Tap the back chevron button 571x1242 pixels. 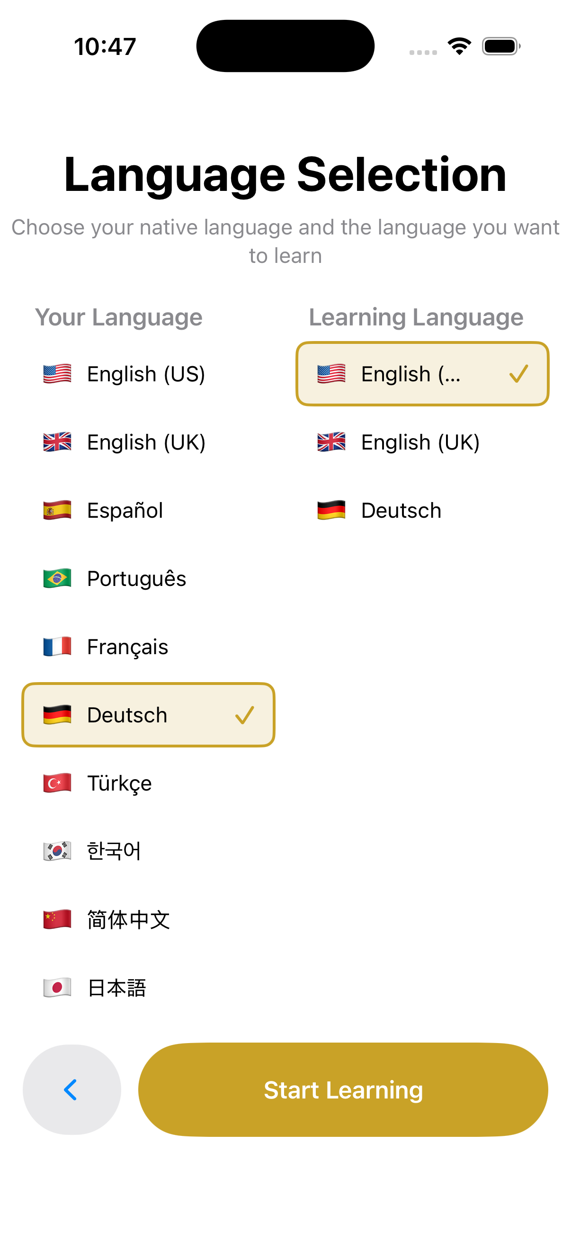(71, 1090)
